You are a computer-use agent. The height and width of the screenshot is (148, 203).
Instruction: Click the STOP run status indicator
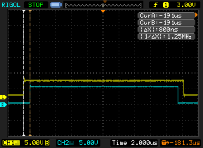[x=36, y=5]
